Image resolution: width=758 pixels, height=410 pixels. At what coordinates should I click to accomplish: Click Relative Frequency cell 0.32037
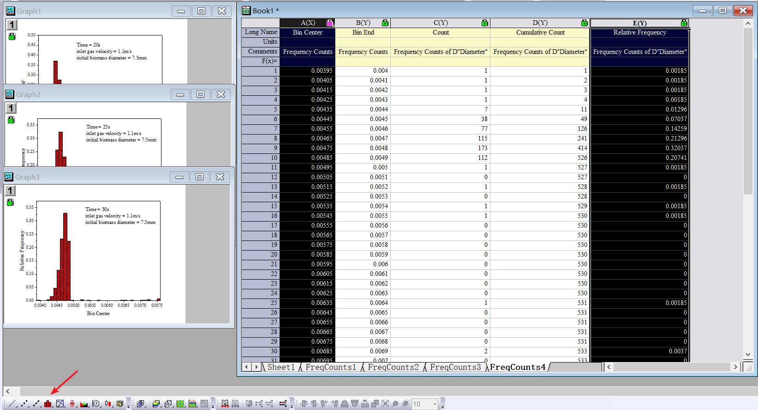pyautogui.click(x=639, y=148)
